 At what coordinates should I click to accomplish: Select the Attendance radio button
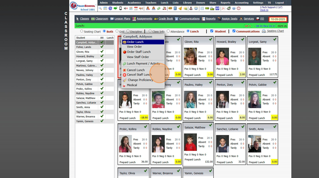pyautogui.click(x=168, y=31)
